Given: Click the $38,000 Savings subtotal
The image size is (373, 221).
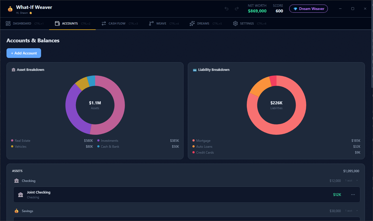Looking at the screenshot, I should (x=335, y=211).
